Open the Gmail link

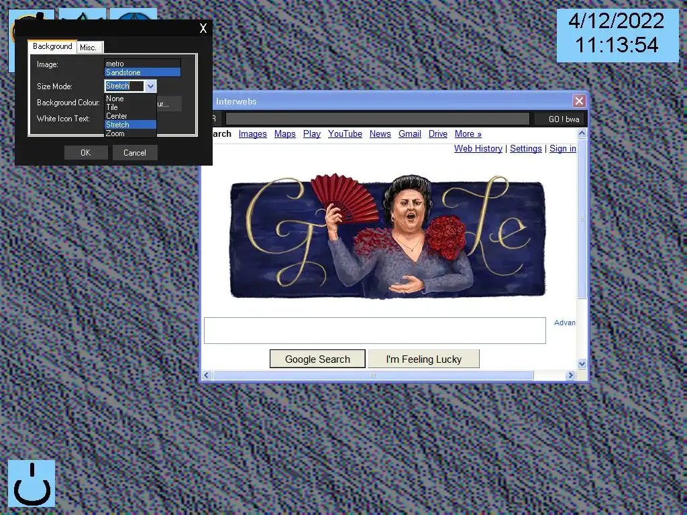(x=410, y=134)
